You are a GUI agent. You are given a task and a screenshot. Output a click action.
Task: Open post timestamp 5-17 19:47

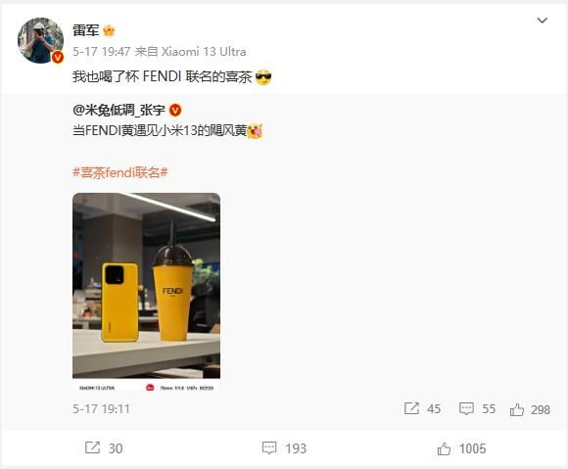pyautogui.click(x=102, y=52)
